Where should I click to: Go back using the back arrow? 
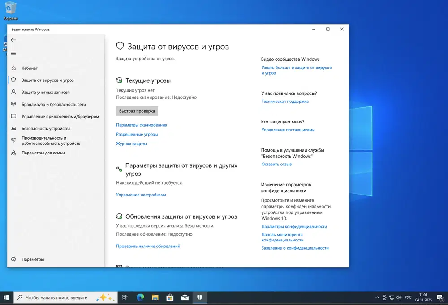pyautogui.click(x=13, y=40)
